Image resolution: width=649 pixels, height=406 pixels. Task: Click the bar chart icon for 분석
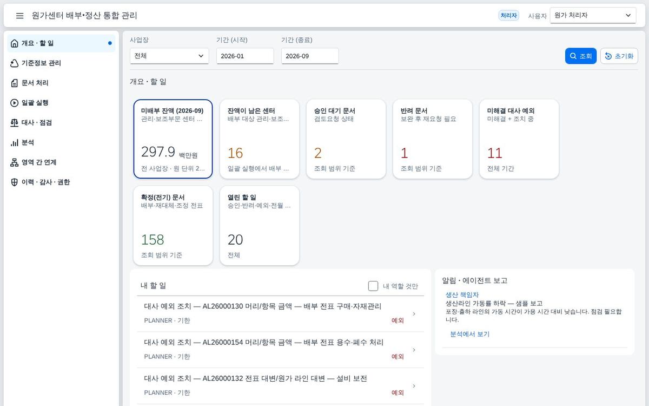point(14,142)
